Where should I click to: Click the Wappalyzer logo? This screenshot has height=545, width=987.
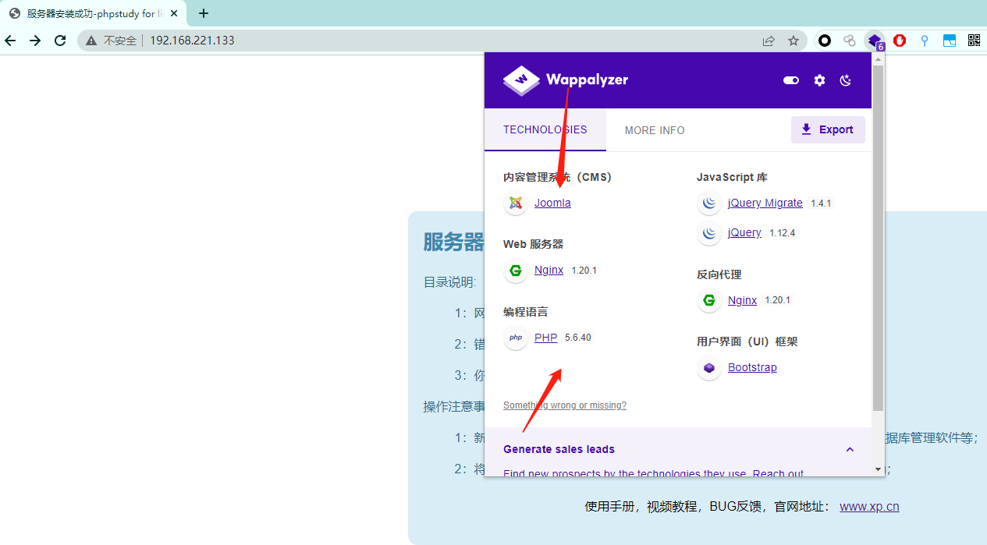click(565, 80)
